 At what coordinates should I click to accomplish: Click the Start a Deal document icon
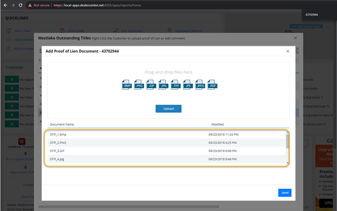[x=9, y=31]
